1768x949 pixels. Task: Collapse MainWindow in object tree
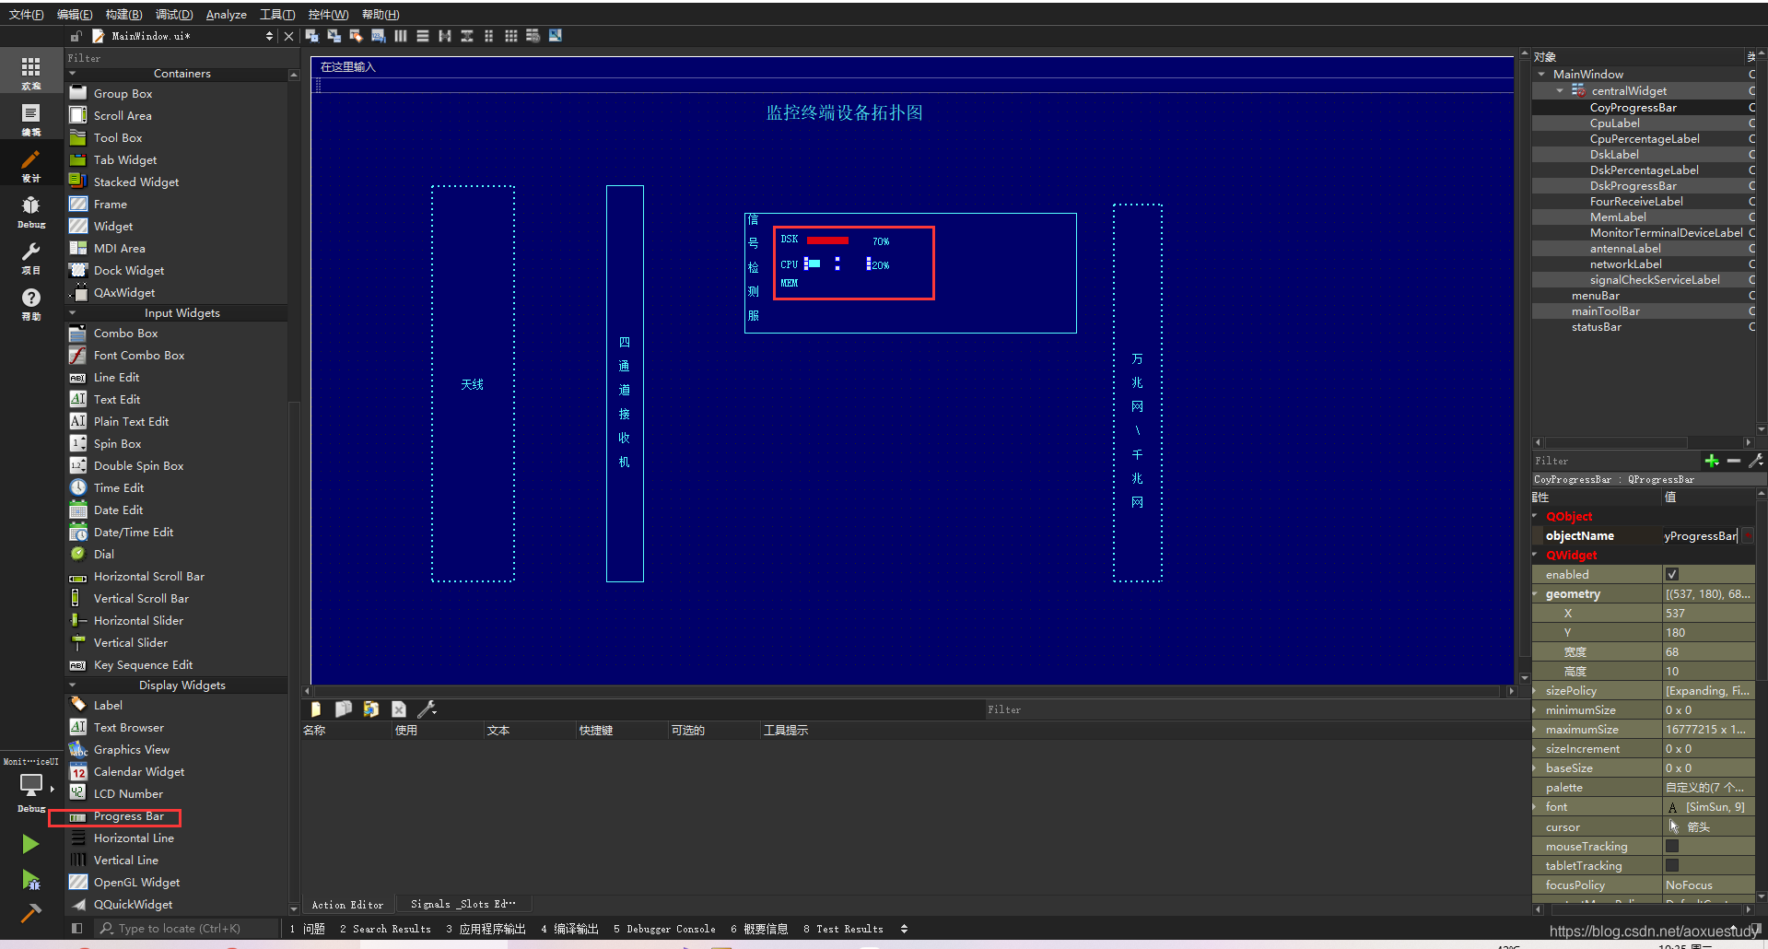(1541, 74)
